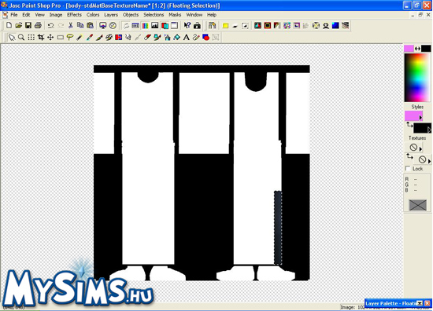433x311 pixels.
Task: Expand the background style black arrow
Action: (429, 130)
